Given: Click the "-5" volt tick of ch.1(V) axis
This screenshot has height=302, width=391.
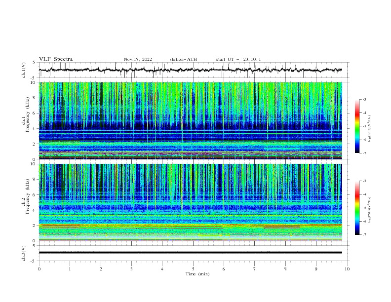Looking at the screenshot, I should (33, 78).
